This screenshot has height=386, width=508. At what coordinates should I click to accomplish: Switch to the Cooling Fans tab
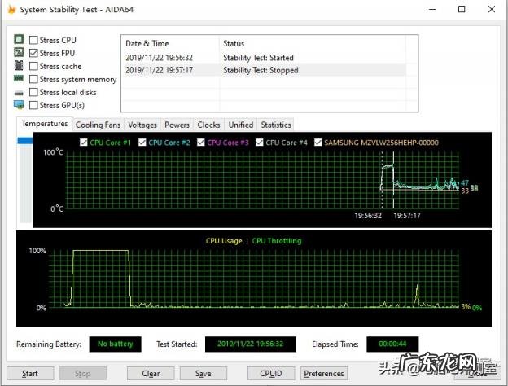pos(98,125)
